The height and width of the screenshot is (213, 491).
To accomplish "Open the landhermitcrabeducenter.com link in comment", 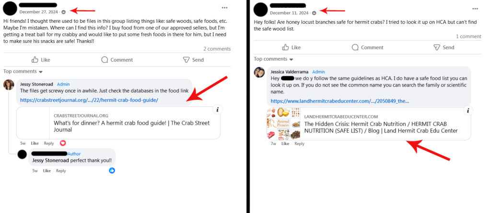I will (340, 101).
